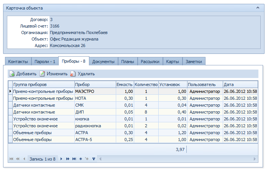Click the Дата column header
The image size is (268, 172).
click(x=240, y=84)
